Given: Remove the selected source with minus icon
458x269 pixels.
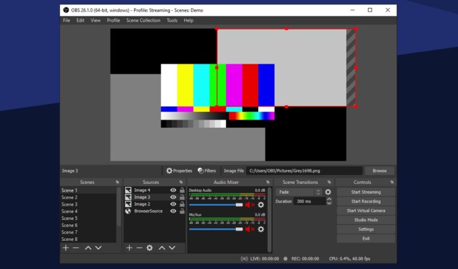Looking at the screenshot, I should coord(139,248).
